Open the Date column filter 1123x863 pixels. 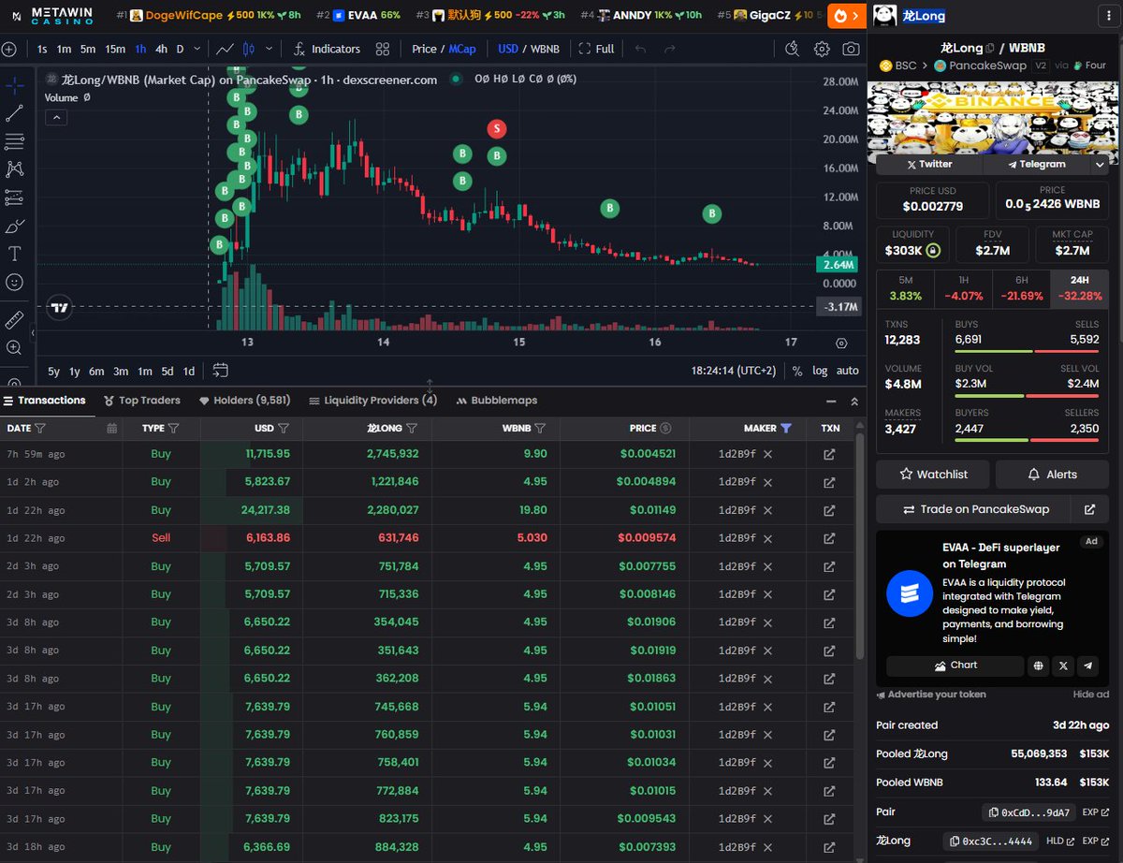[x=40, y=428]
